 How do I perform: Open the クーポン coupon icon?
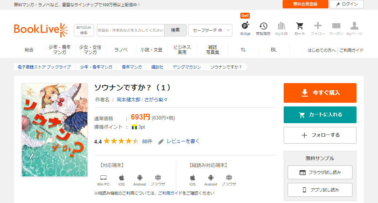(x=336, y=28)
